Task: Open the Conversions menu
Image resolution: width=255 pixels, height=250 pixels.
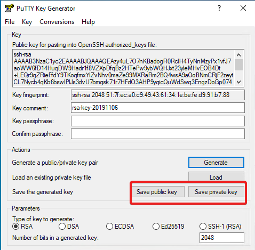Action: coord(57,22)
